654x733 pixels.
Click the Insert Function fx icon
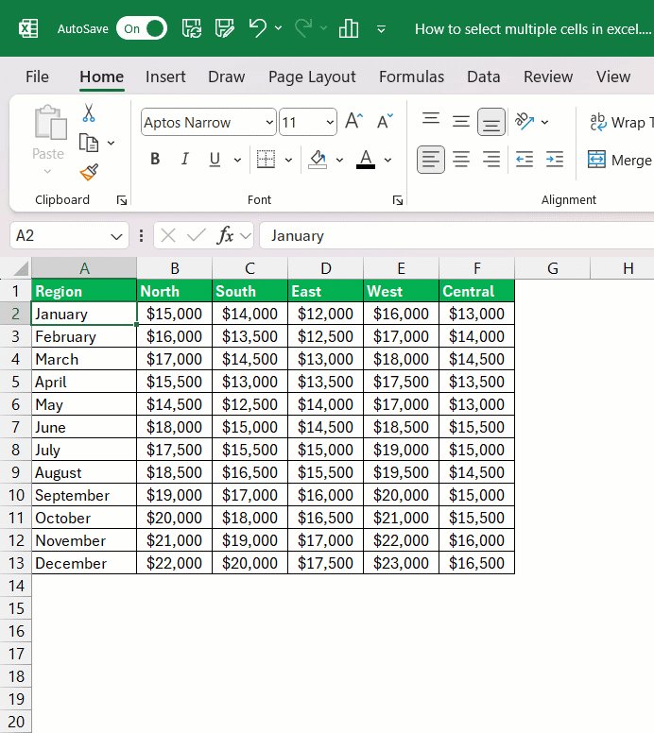tap(225, 235)
